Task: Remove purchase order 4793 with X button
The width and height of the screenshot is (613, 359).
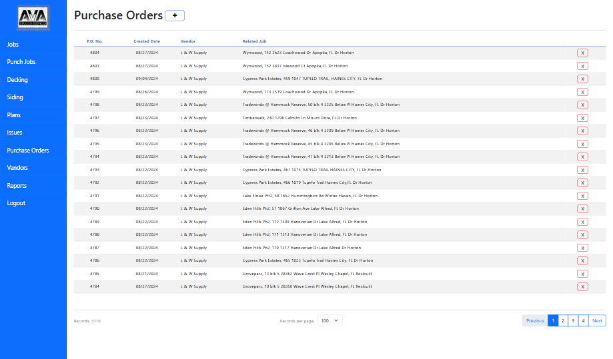Action: click(x=582, y=170)
